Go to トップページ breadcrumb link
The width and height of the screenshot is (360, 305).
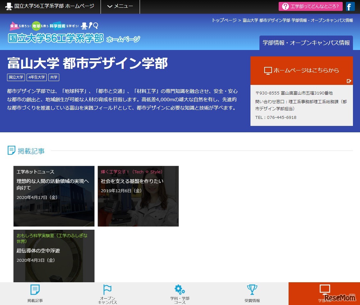coord(224,20)
